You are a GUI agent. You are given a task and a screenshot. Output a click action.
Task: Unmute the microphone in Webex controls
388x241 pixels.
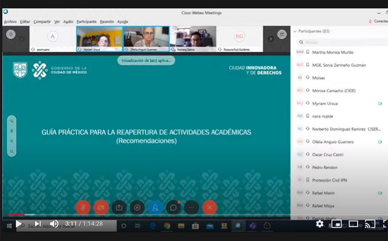click(83, 207)
